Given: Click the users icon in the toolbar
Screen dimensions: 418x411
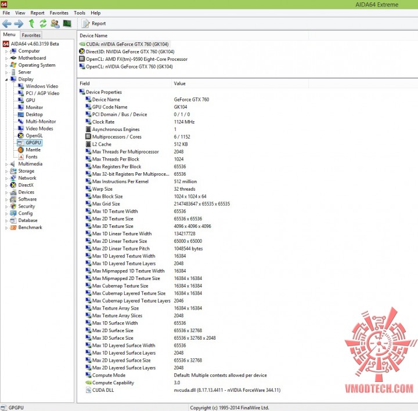Looking at the screenshot, I should click(55, 24).
